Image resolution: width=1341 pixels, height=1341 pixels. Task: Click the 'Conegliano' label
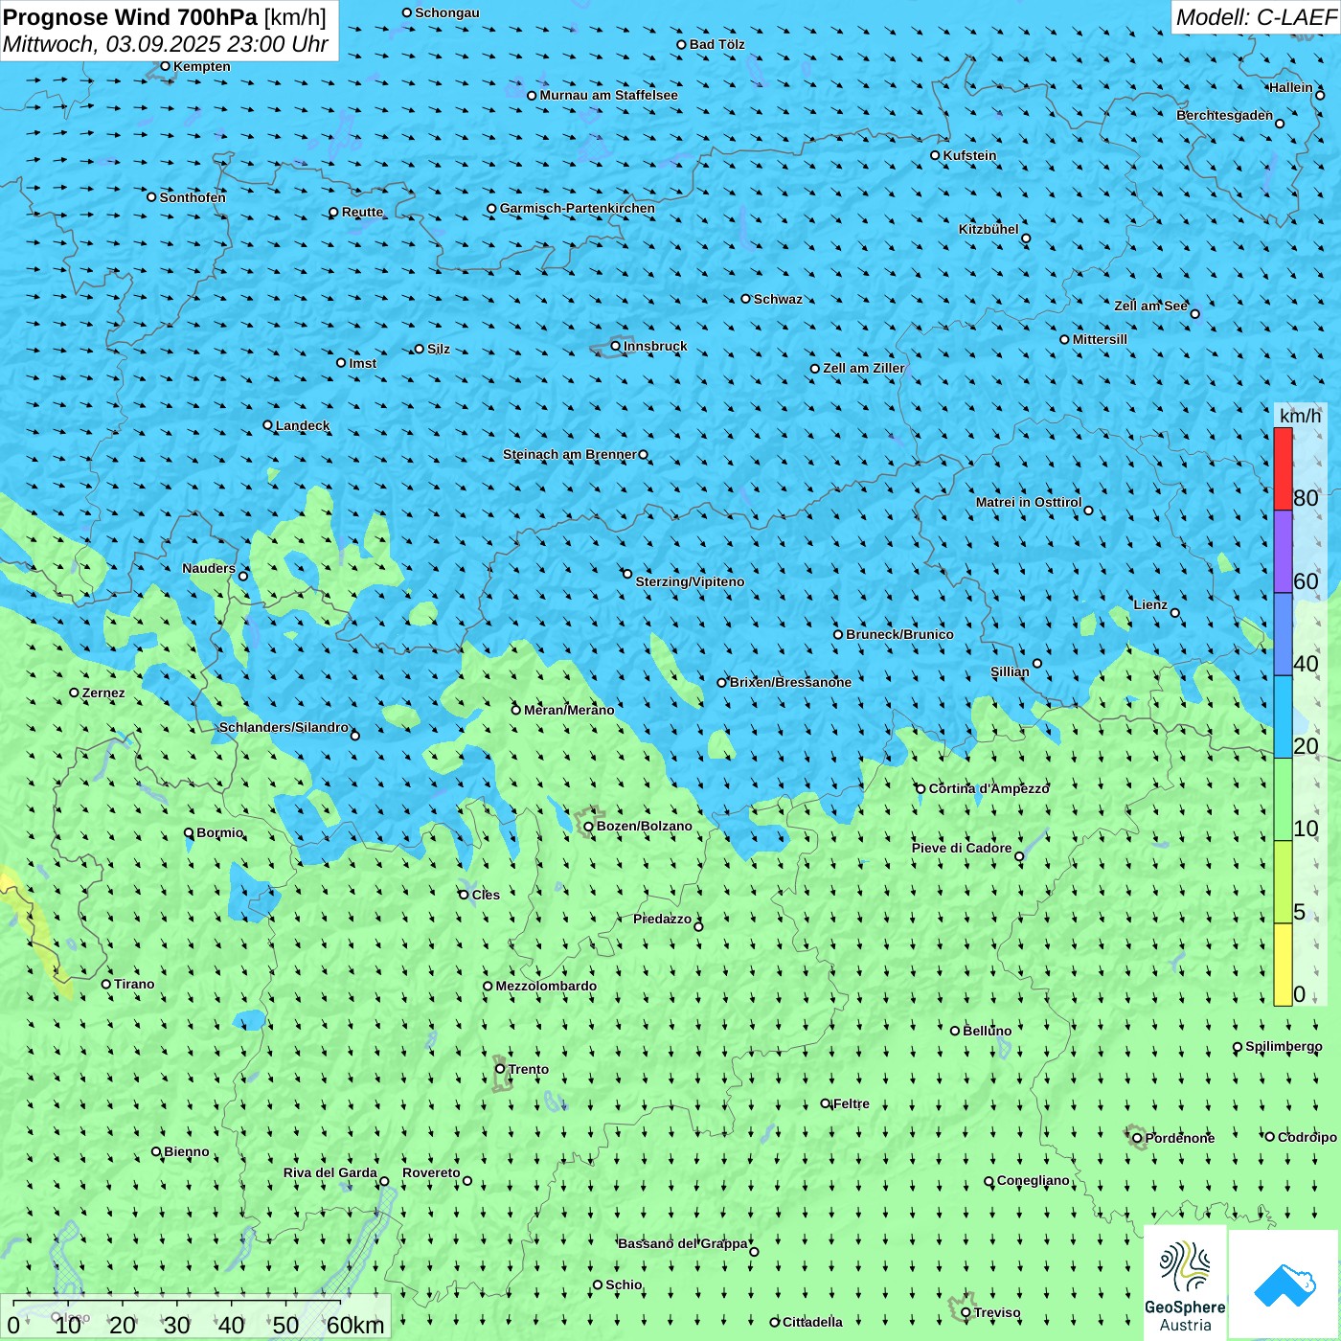click(x=1033, y=1180)
